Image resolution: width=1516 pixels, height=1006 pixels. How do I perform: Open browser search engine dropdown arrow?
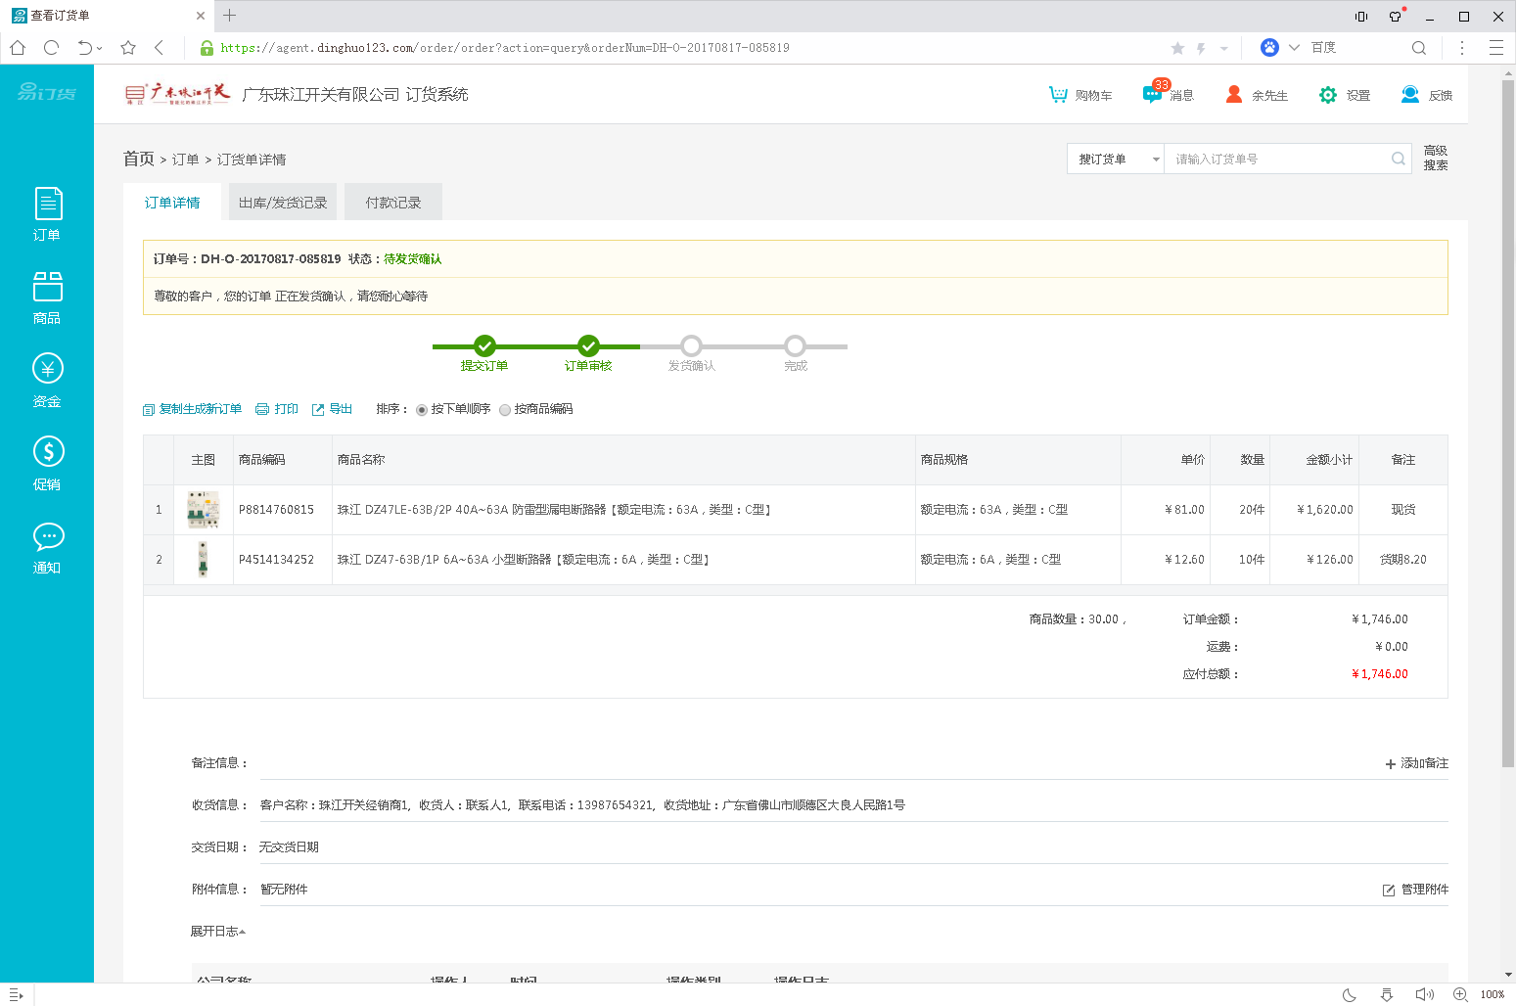(x=1294, y=47)
